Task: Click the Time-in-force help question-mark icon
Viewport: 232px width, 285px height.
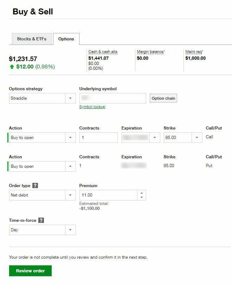Action: pos(41,220)
